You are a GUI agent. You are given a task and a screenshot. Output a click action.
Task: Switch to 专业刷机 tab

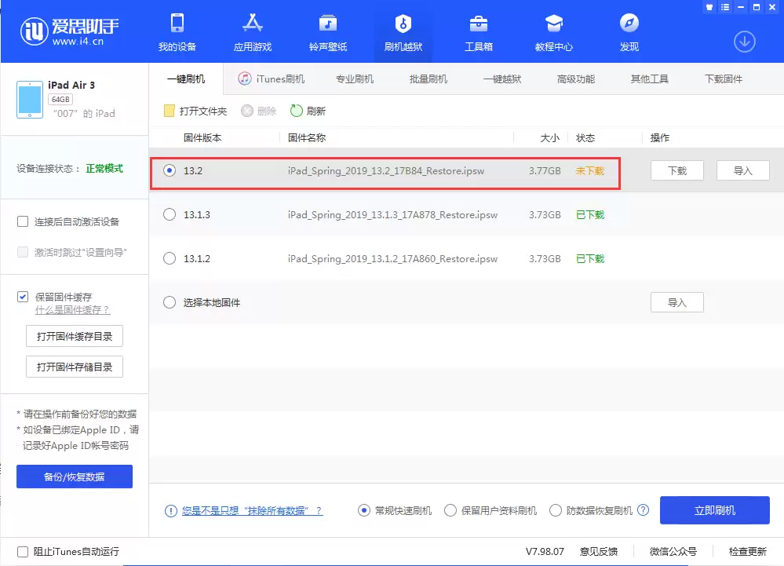click(355, 79)
